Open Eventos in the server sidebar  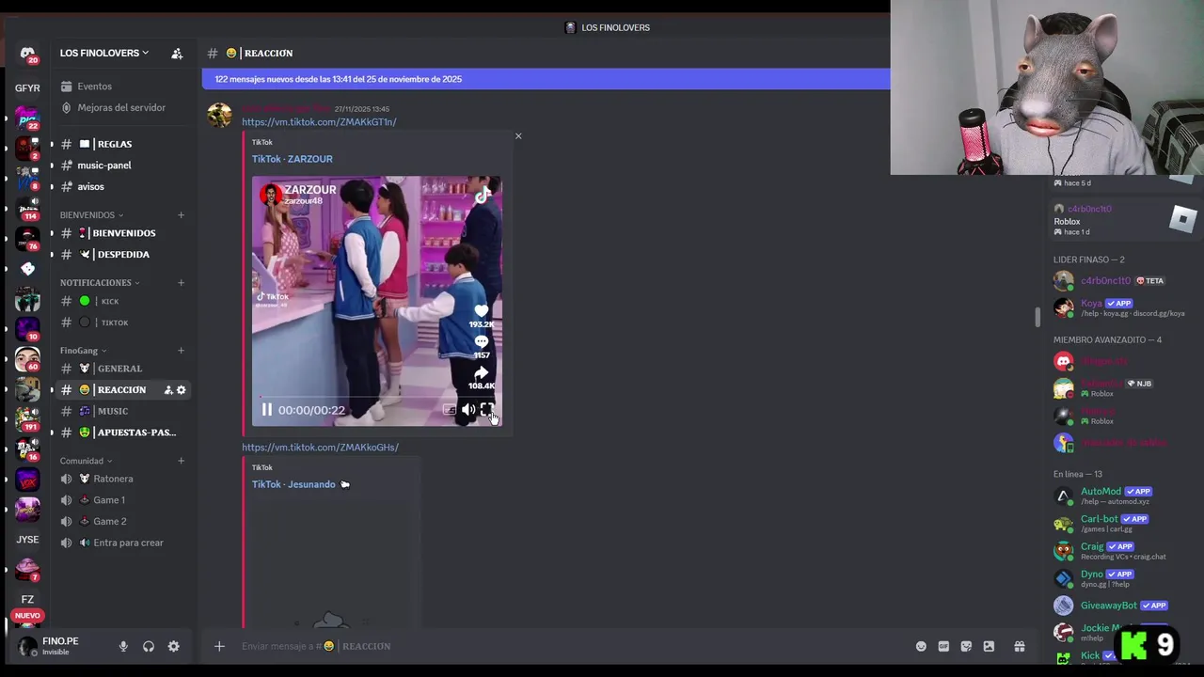pyautogui.click(x=122, y=87)
